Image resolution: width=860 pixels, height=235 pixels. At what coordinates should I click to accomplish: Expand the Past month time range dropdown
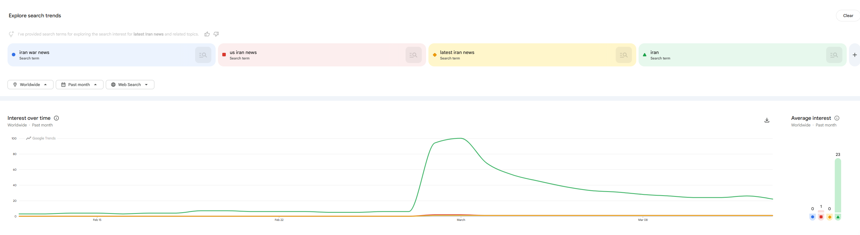pos(79,85)
